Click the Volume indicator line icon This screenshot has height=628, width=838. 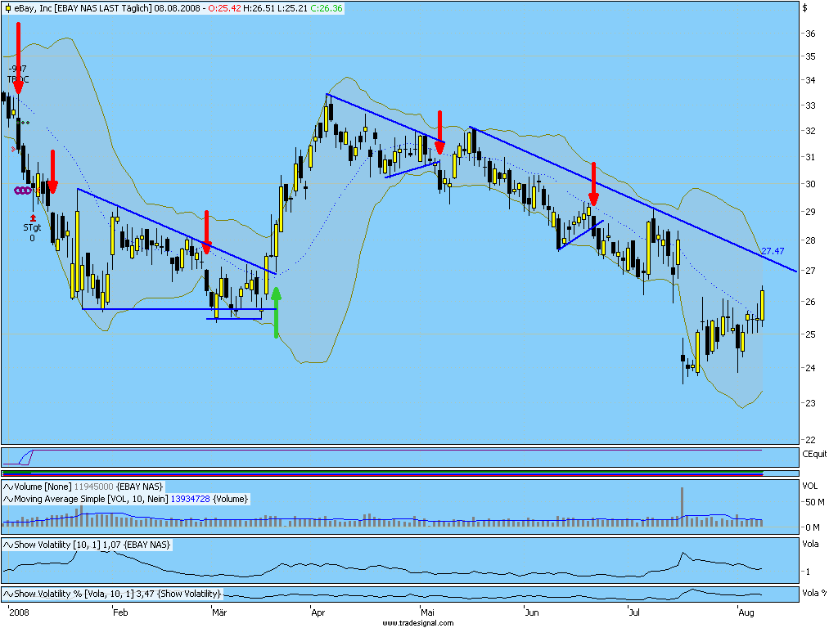tap(8, 487)
